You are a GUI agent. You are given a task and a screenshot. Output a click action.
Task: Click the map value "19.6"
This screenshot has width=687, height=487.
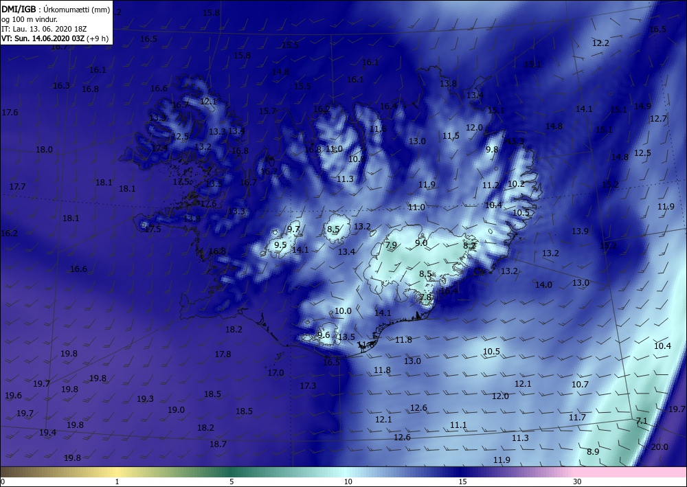pyautogui.click(x=13, y=396)
